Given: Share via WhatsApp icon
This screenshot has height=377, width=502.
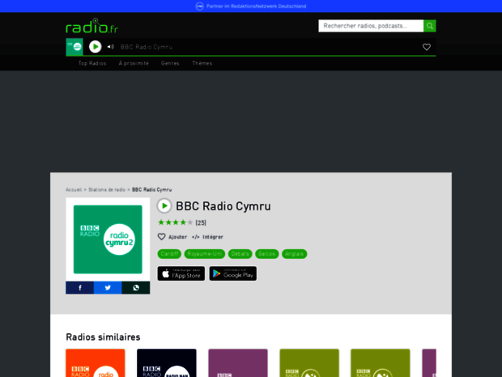Looking at the screenshot, I should (136, 287).
